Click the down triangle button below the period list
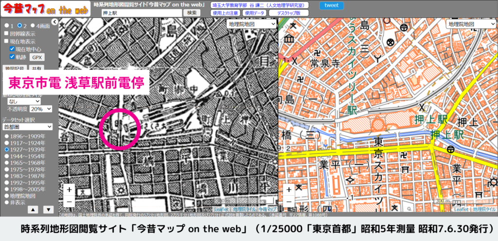The image size is (498, 241). [48, 210]
